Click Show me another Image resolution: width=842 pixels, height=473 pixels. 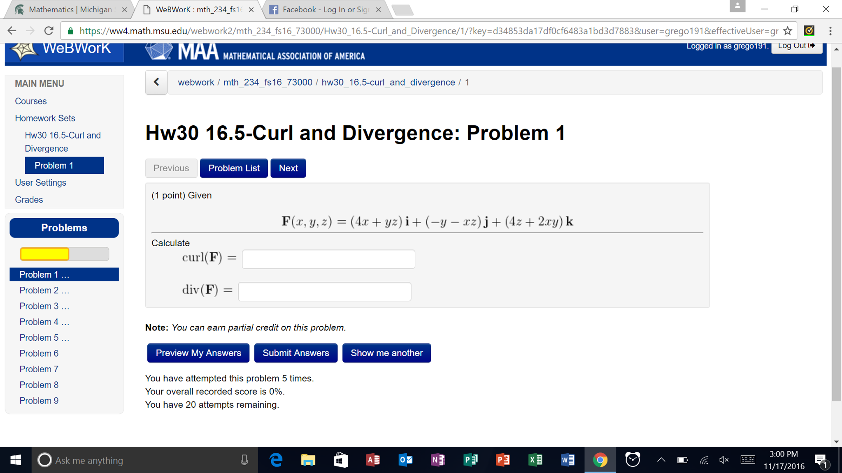point(386,353)
